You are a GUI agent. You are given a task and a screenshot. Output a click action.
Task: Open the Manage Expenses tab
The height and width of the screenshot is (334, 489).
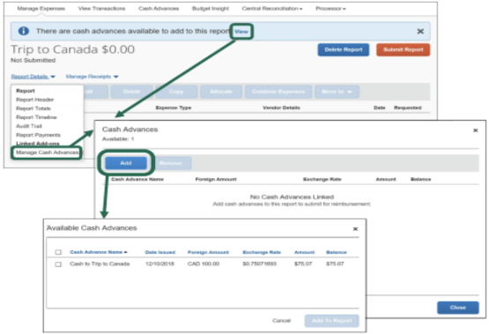tap(41, 9)
